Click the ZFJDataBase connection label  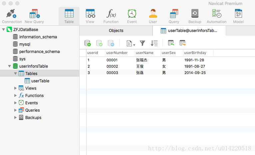point(26,30)
